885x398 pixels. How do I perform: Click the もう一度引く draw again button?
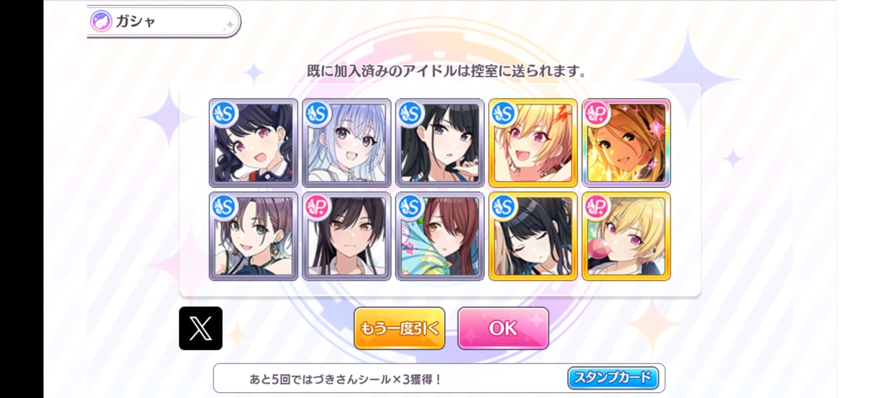pos(400,328)
